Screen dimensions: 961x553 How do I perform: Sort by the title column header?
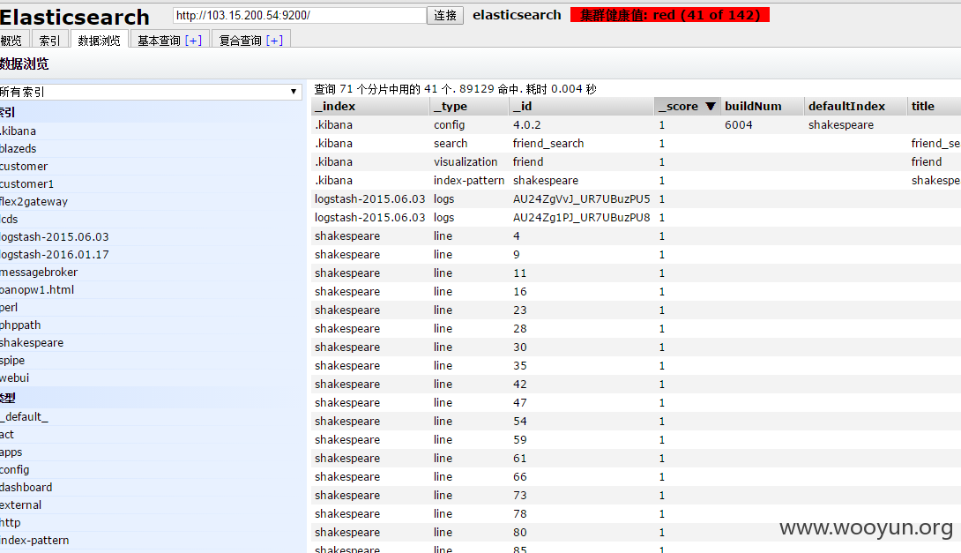(x=934, y=106)
